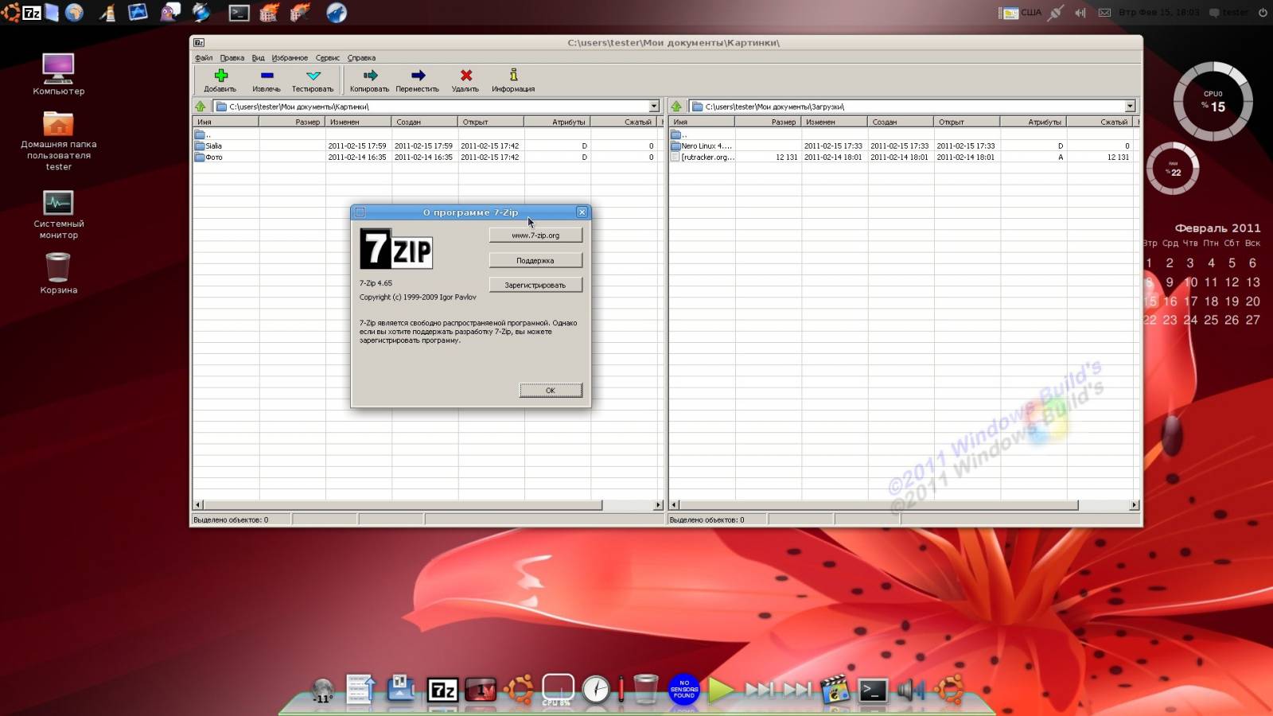Click the speaker volume icon in the dock
Image resolution: width=1273 pixels, height=716 pixels.
pyautogui.click(x=911, y=690)
